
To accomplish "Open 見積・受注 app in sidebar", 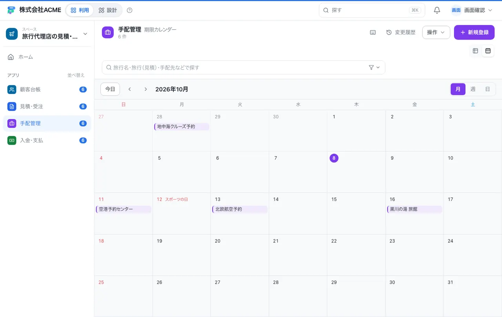I will click(47, 106).
